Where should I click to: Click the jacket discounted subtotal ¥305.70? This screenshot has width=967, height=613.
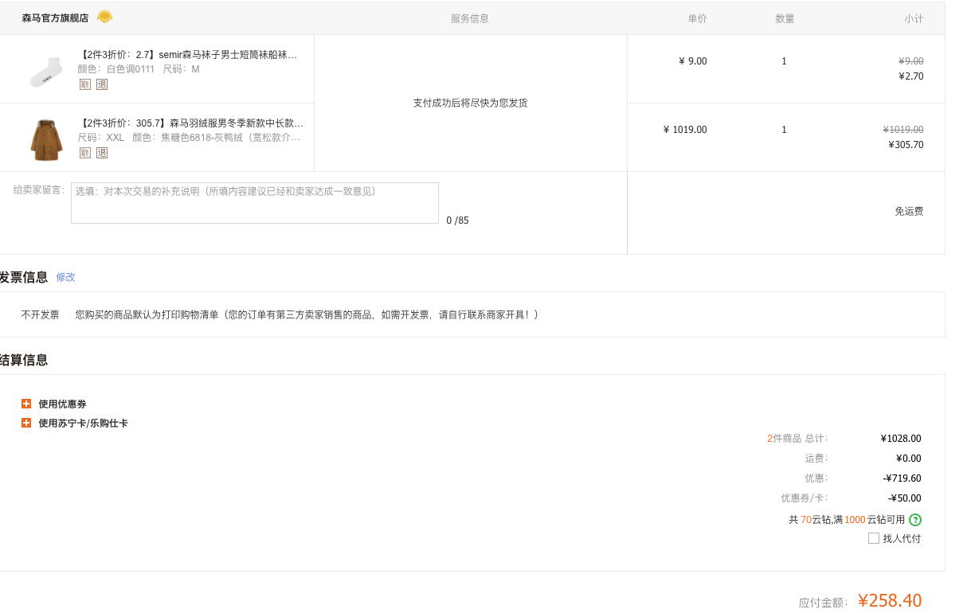[x=906, y=145]
